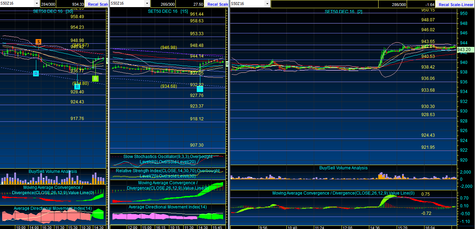The width and height of the screenshot is (475, 229).
Task: Click the orange S sell signal marker
Action: coord(38,42)
